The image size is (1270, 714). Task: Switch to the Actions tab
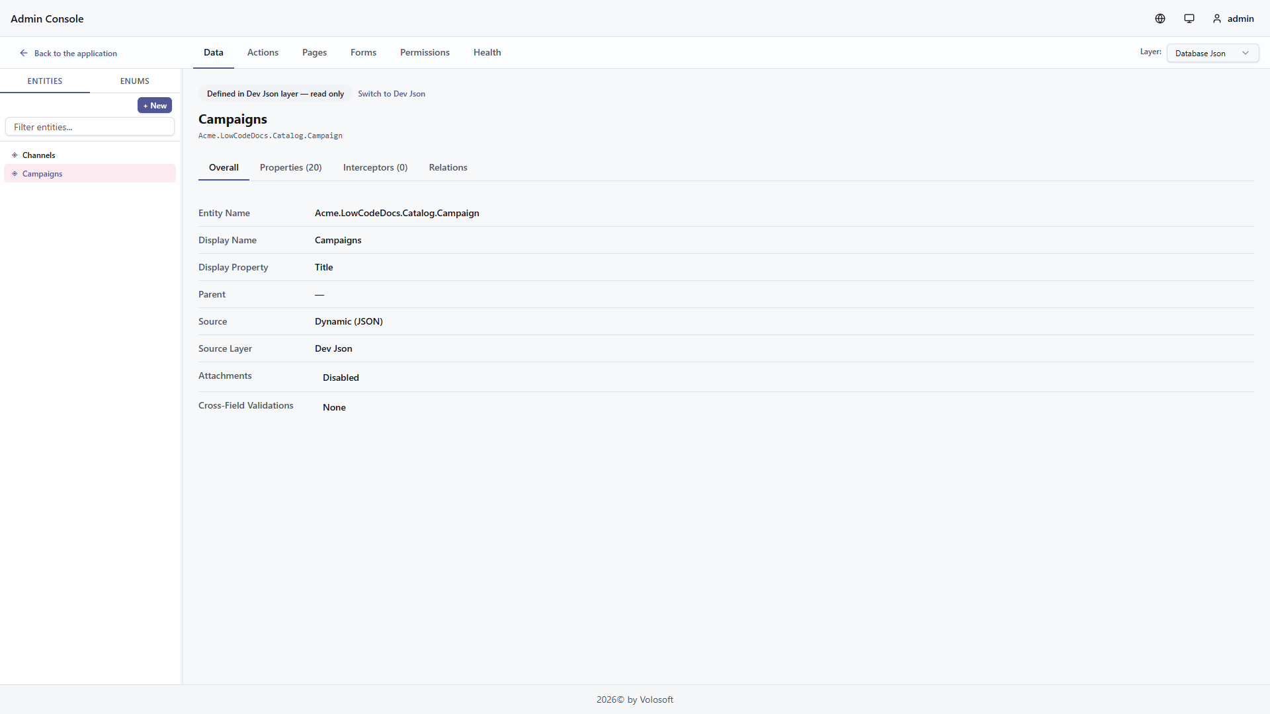point(263,52)
